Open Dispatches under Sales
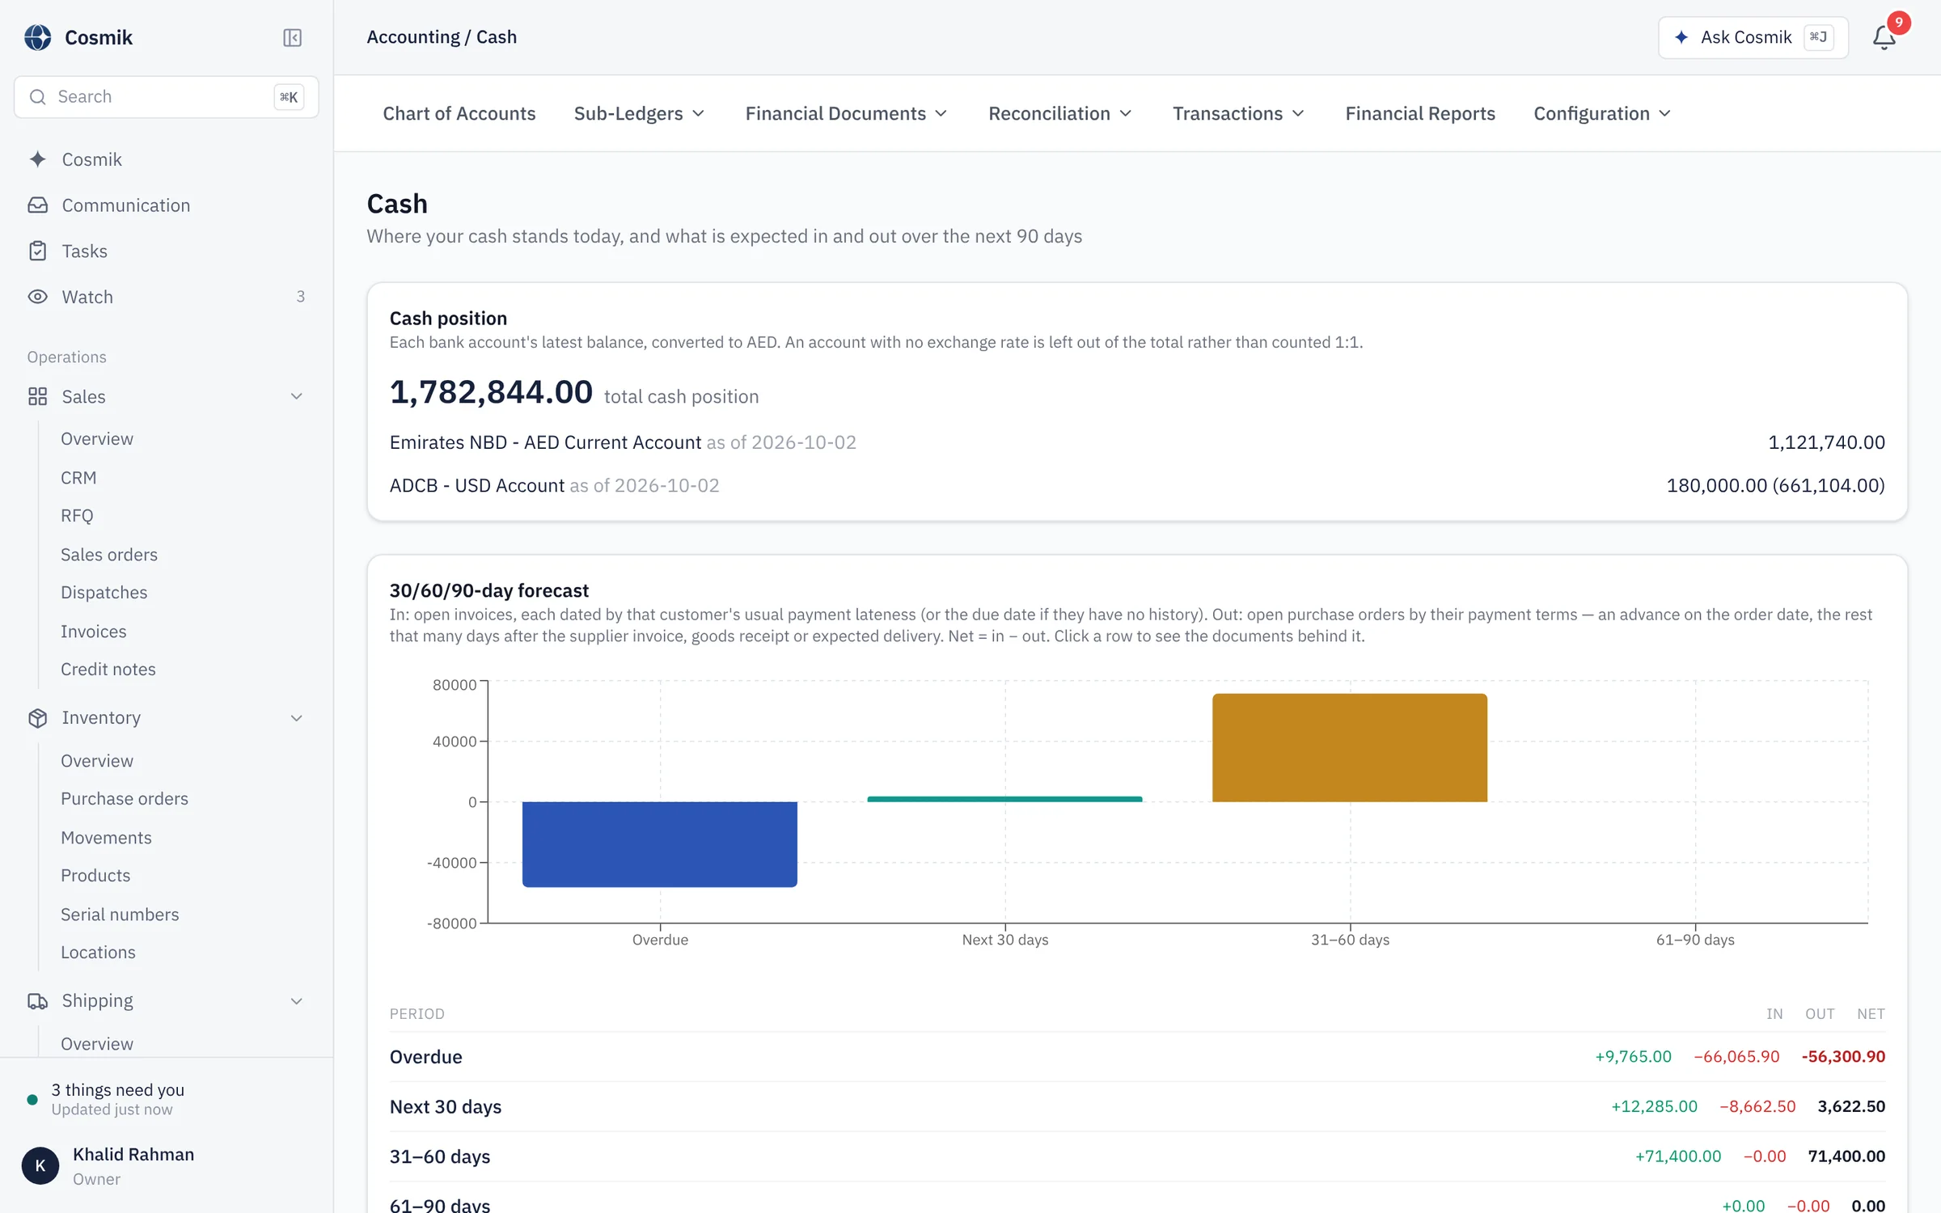 click(x=104, y=593)
